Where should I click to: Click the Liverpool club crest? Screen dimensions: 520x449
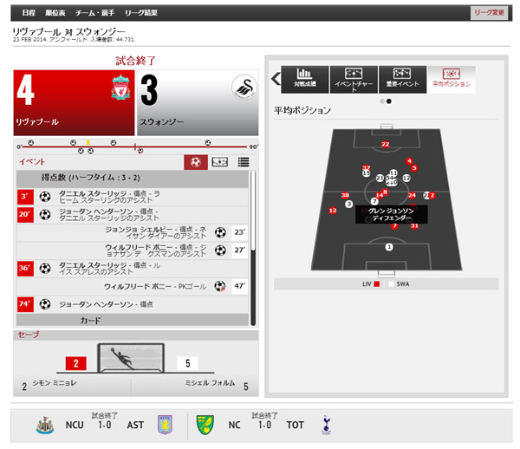point(119,89)
